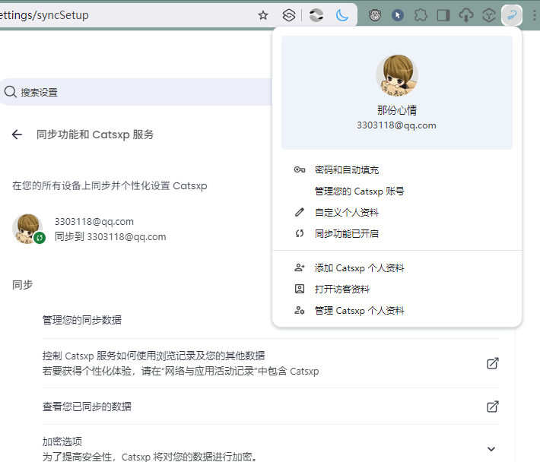This screenshot has width=540, height=462.
Task: Open the monkey face extension icon
Action: tap(375, 15)
